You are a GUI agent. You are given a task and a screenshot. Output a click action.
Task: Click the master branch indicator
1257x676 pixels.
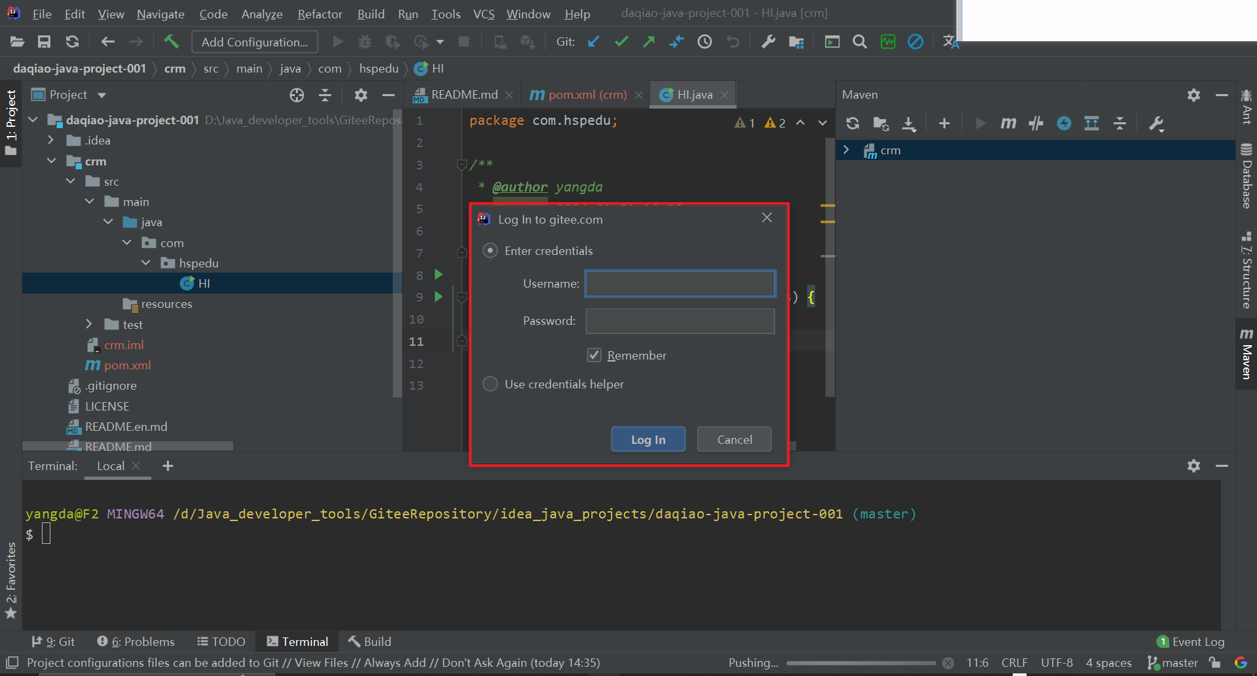coord(1173,663)
